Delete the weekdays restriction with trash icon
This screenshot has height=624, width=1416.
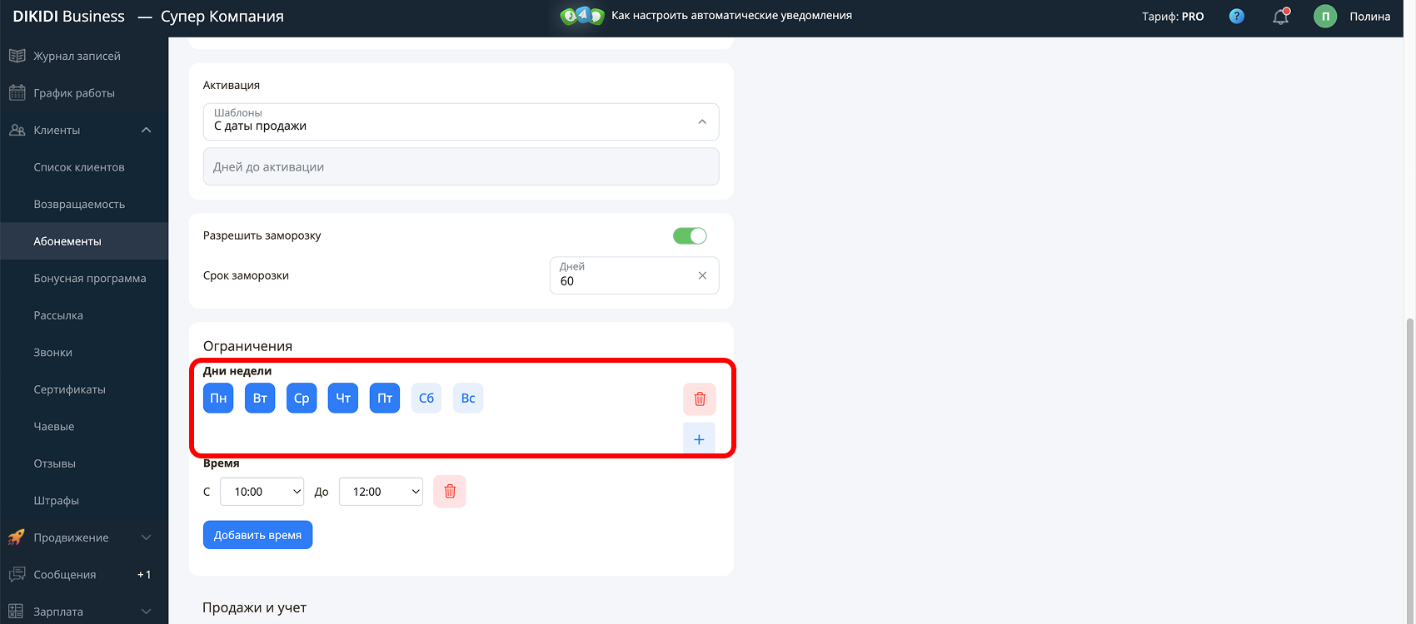tap(700, 399)
